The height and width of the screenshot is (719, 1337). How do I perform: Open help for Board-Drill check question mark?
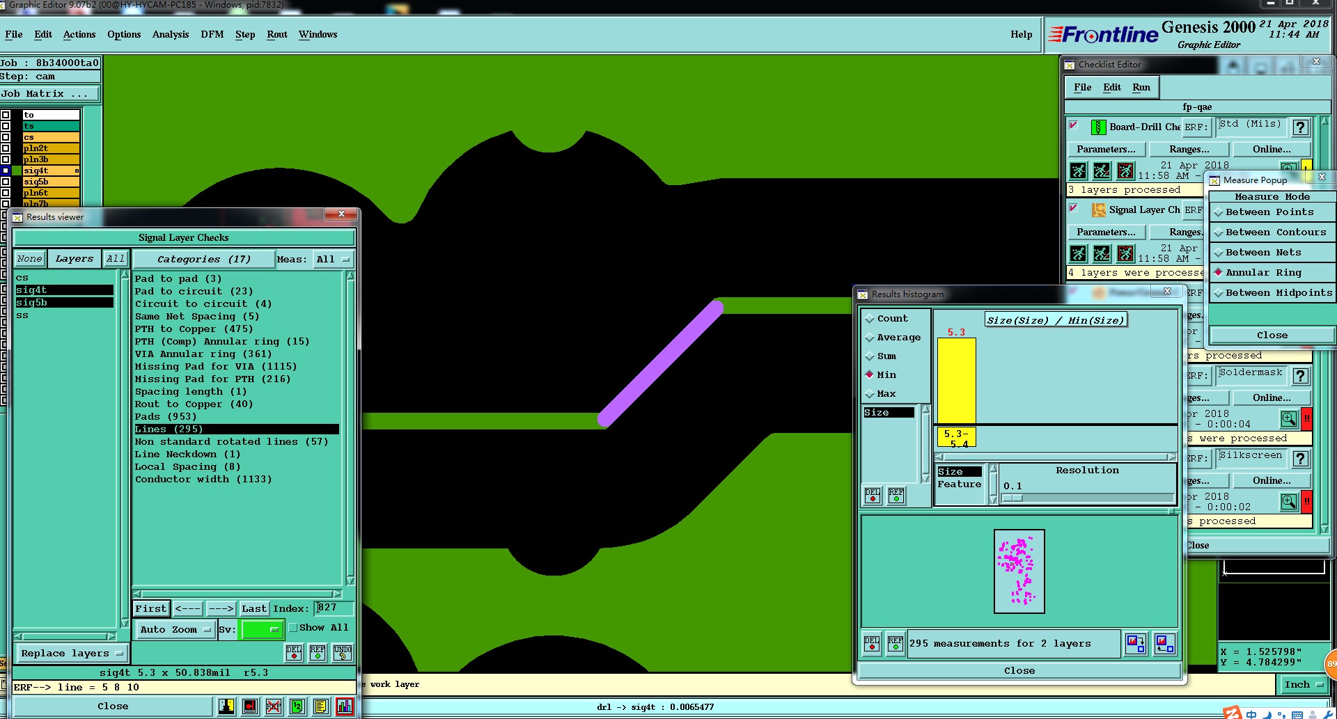(1300, 127)
